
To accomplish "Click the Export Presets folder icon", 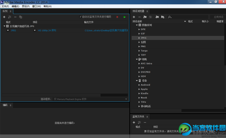I will pyautogui.click(x=163, y=17).
